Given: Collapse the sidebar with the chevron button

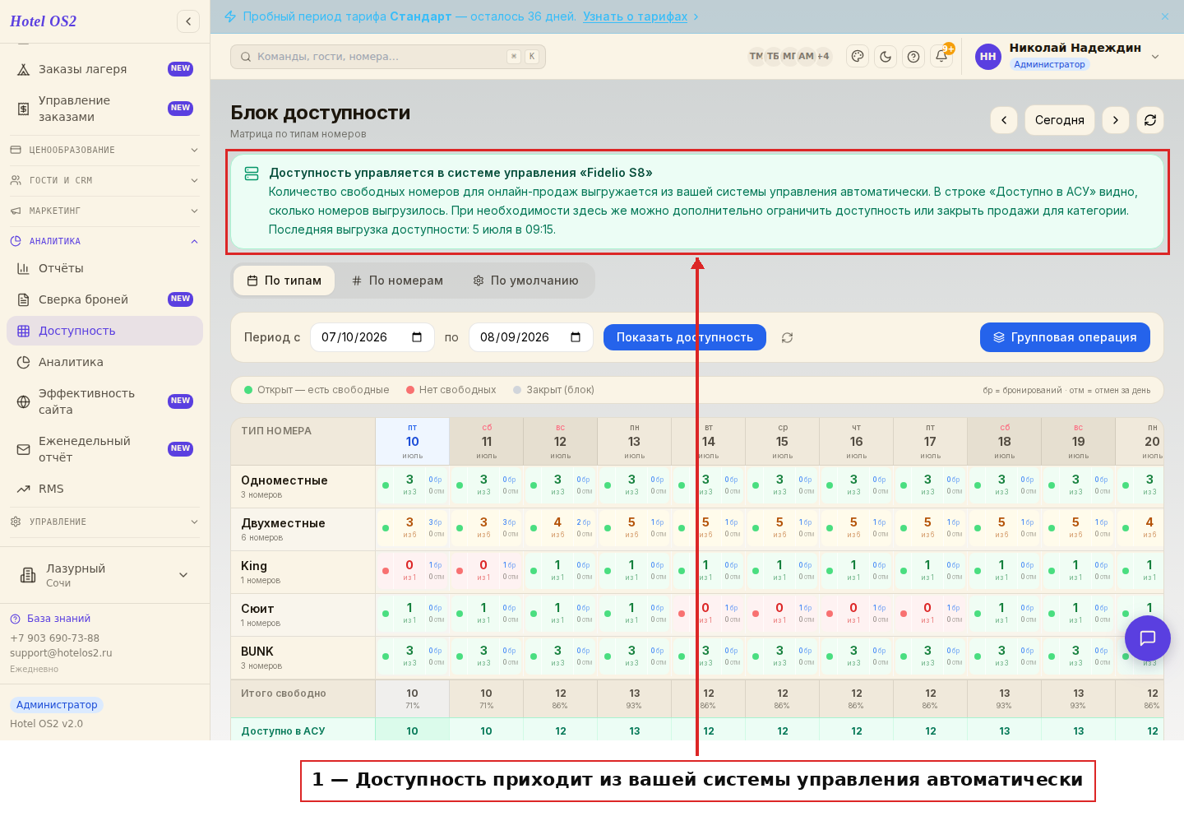Looking at the screenshot, I should tap(188, 21).
